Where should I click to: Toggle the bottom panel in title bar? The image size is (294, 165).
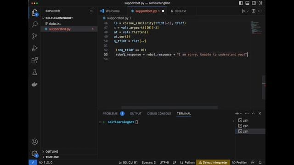point(247,3)
